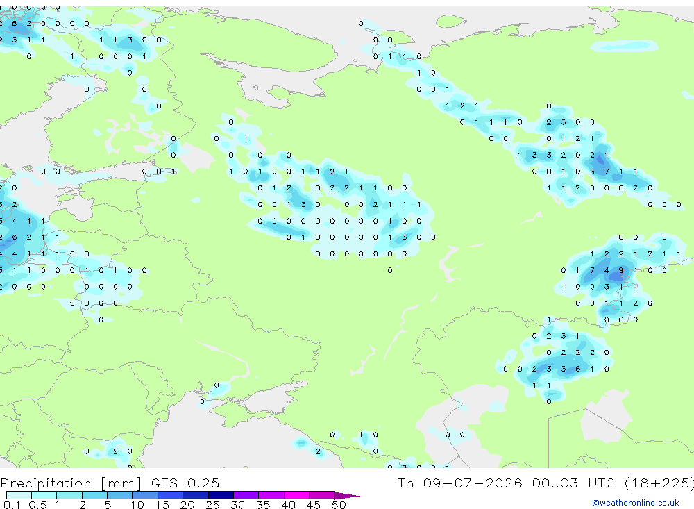Screen dimensions: 694x509
Task: Click the above-50 mm legend arrow tip
Action: (347, 495)
